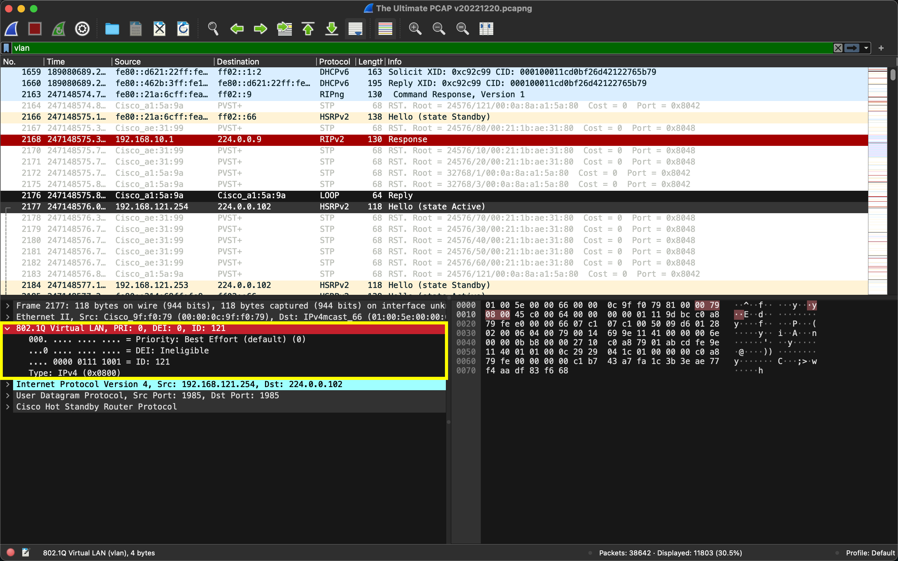This screenshot has width=898, height=561.
Task: Reload this capture file
Action: pyautogui.click(x=183, y=29)
